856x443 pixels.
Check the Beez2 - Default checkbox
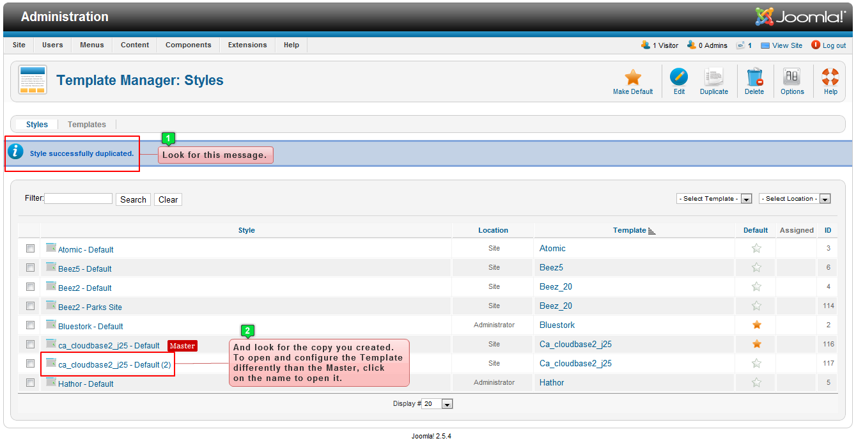coord(30,286)
